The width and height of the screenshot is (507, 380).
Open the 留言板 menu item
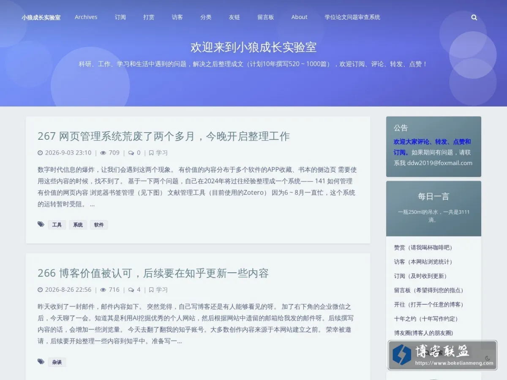coord(266,17)
